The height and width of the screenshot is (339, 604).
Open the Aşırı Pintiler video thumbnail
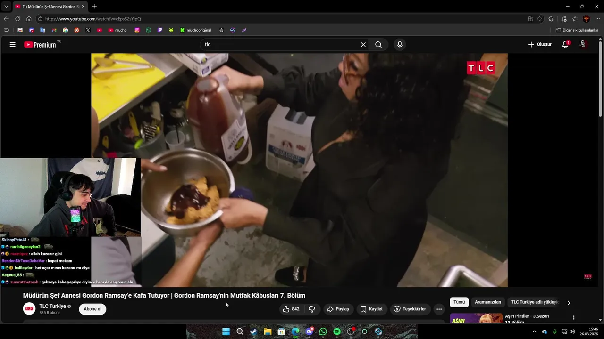(476, 318)
